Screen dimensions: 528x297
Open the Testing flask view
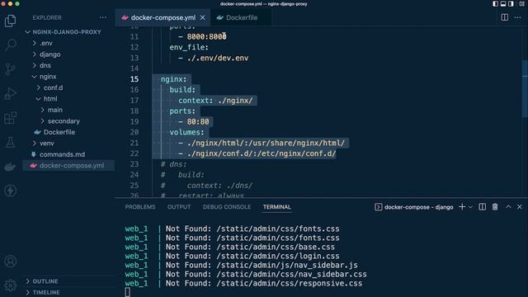(x=11, y=142)
